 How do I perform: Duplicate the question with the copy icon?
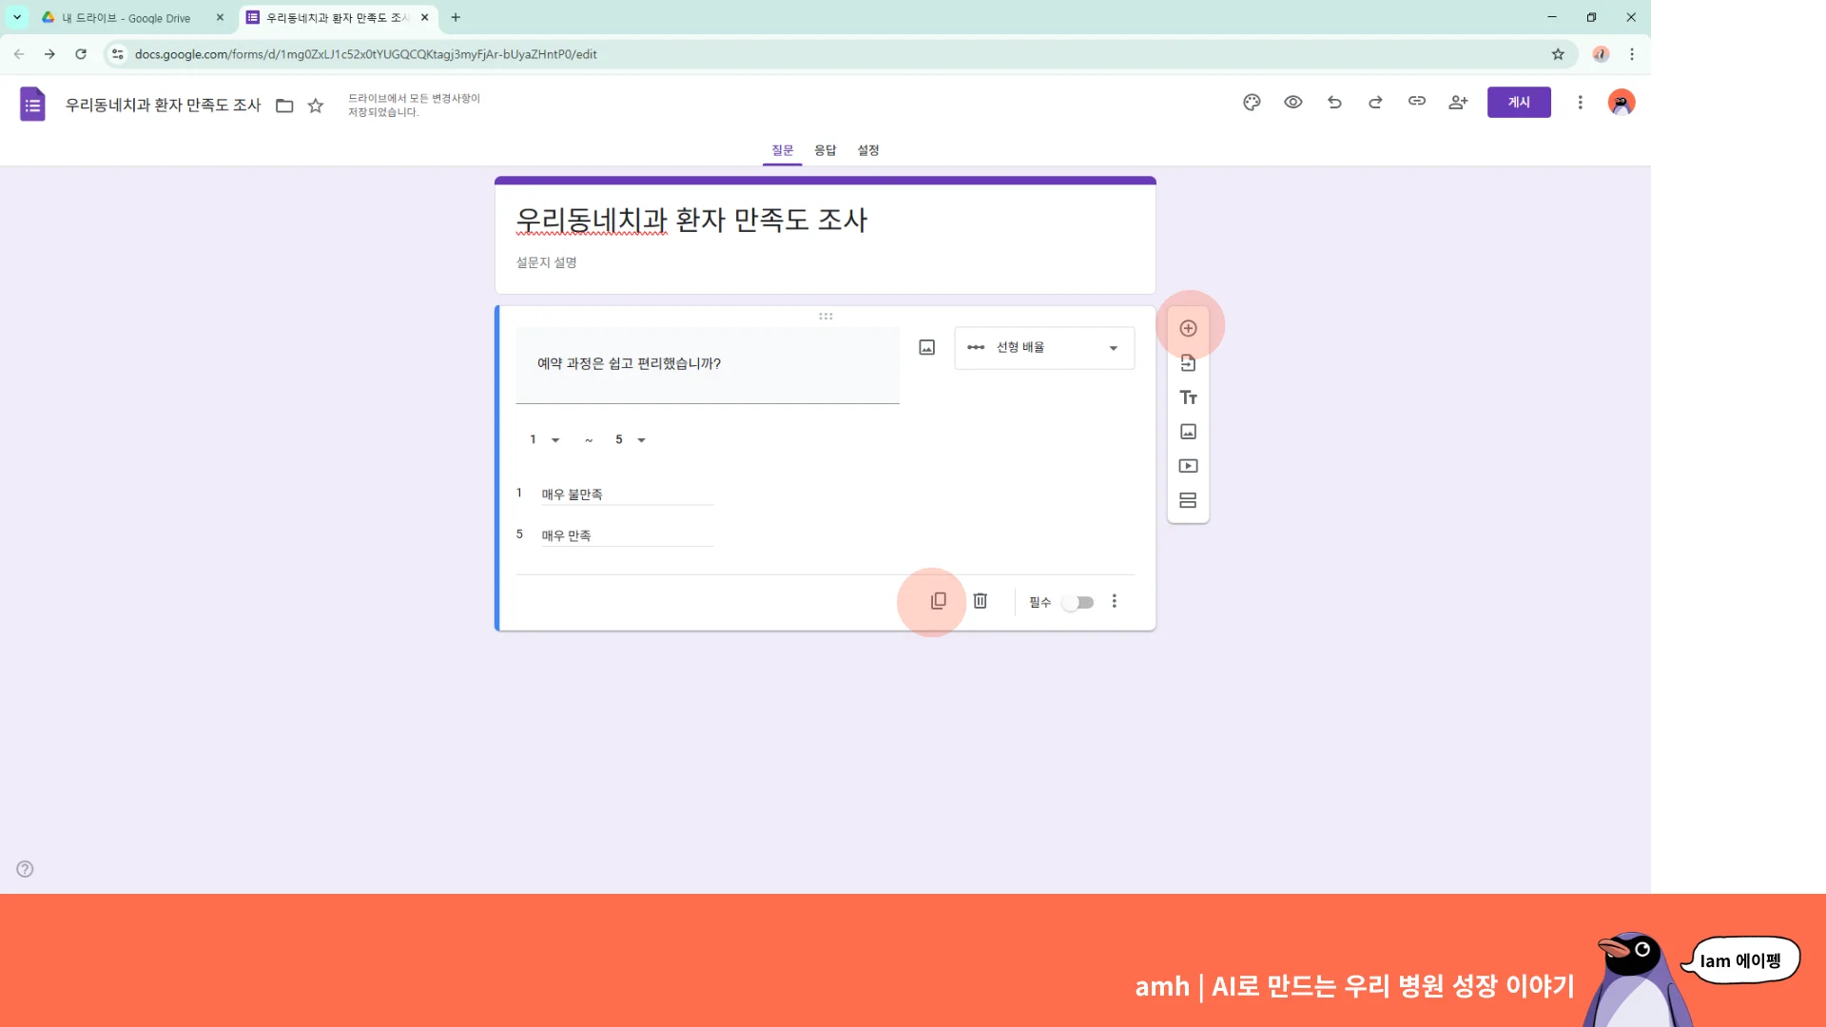pos(939,601)
